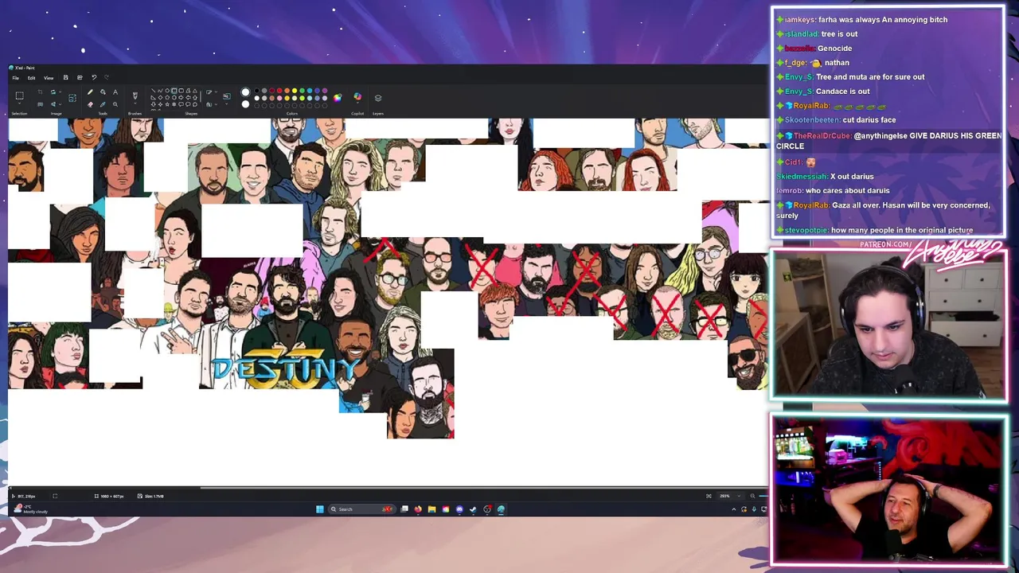Choose the black color swatch
This screenshot has height=573, width=1019.
(257, 91)
